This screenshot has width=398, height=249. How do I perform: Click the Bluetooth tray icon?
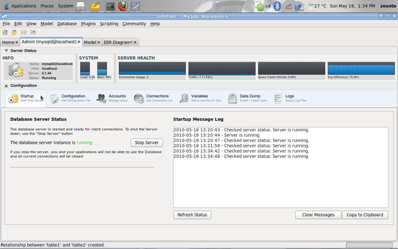[277, 6]
